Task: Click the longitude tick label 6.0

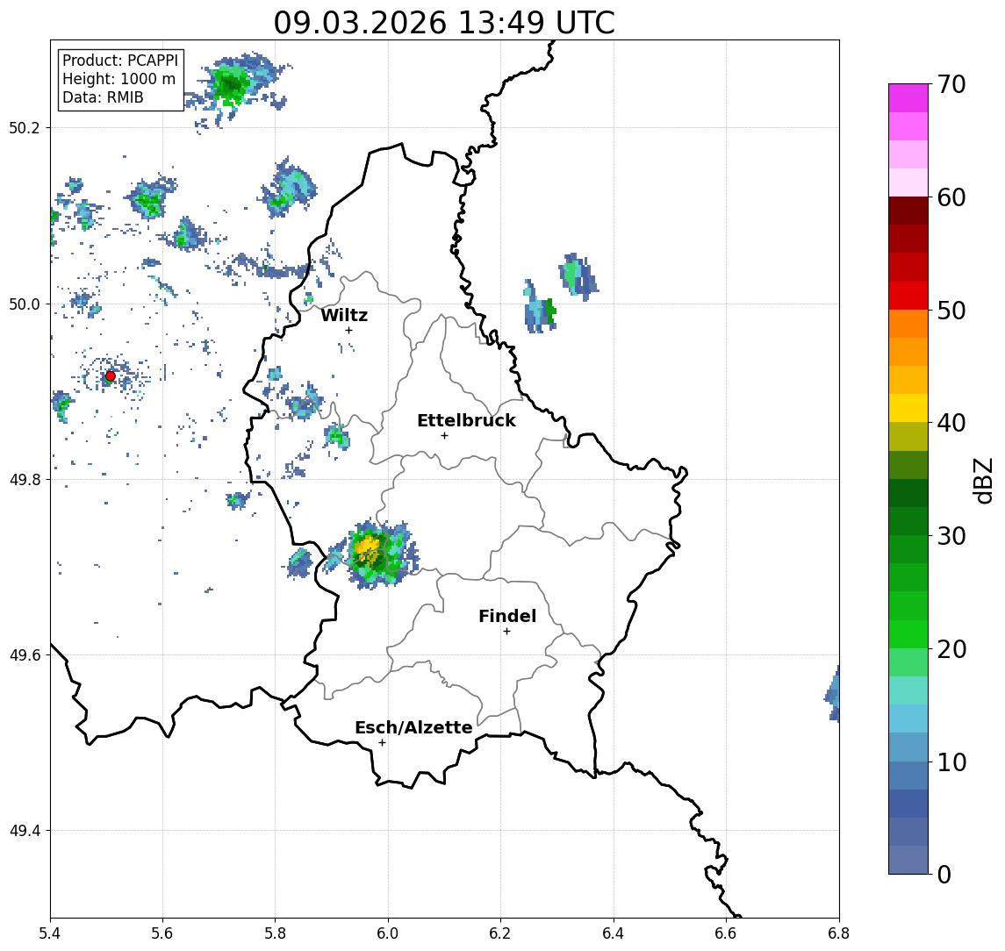Action: tap(388, 933)
